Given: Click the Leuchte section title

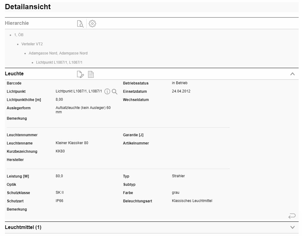Looking at the screenshot, I should click(14, 74).
